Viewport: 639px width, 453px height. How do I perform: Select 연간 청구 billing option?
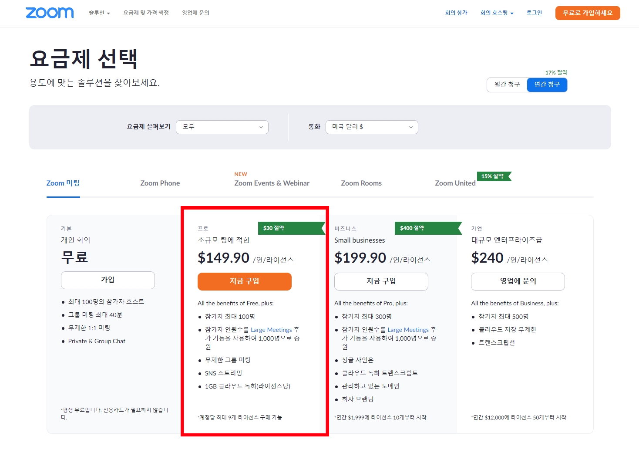(x=547, y=85)
